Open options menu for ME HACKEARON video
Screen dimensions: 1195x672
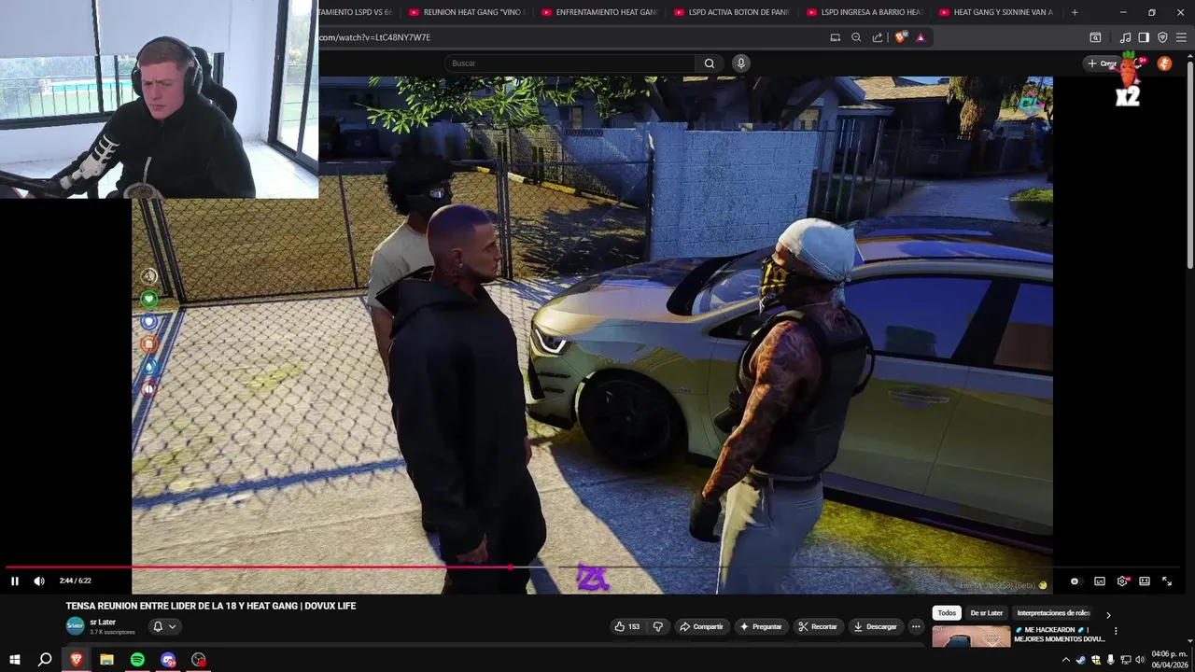(1115, 632)
